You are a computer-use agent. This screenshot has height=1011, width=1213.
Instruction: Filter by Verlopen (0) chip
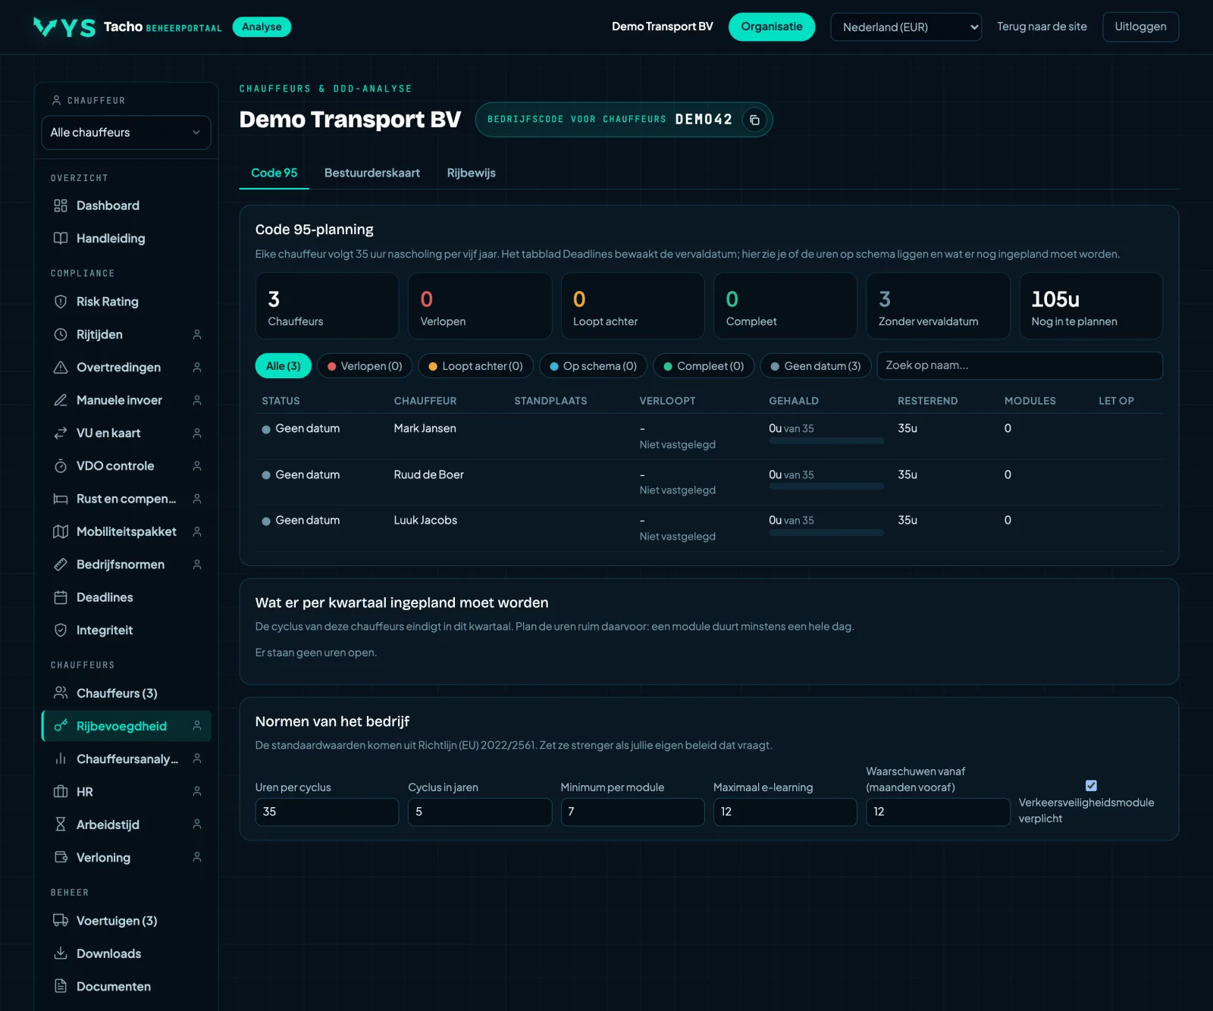point(365,366)
